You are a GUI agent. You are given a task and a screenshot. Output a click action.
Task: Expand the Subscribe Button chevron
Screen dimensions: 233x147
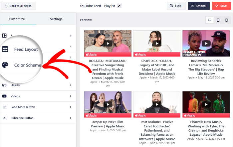pos(71,118)
